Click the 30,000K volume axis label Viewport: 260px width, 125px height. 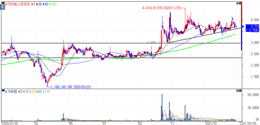pyautogui.click(x=253, y=108)
